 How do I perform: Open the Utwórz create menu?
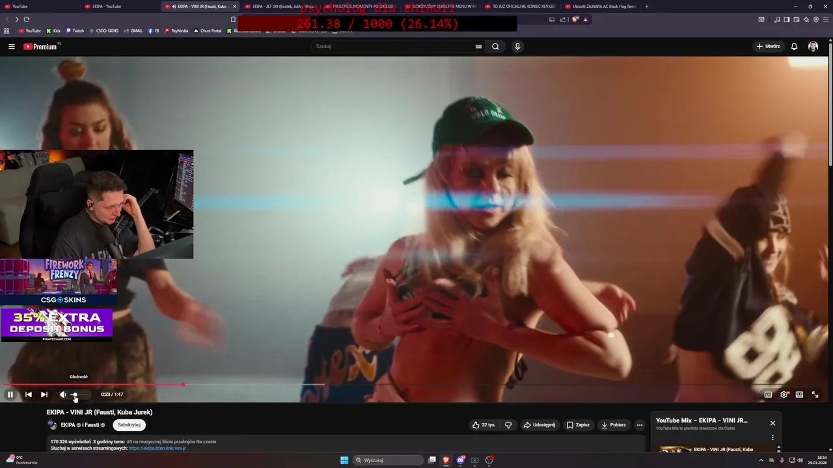tap(768, 46)
